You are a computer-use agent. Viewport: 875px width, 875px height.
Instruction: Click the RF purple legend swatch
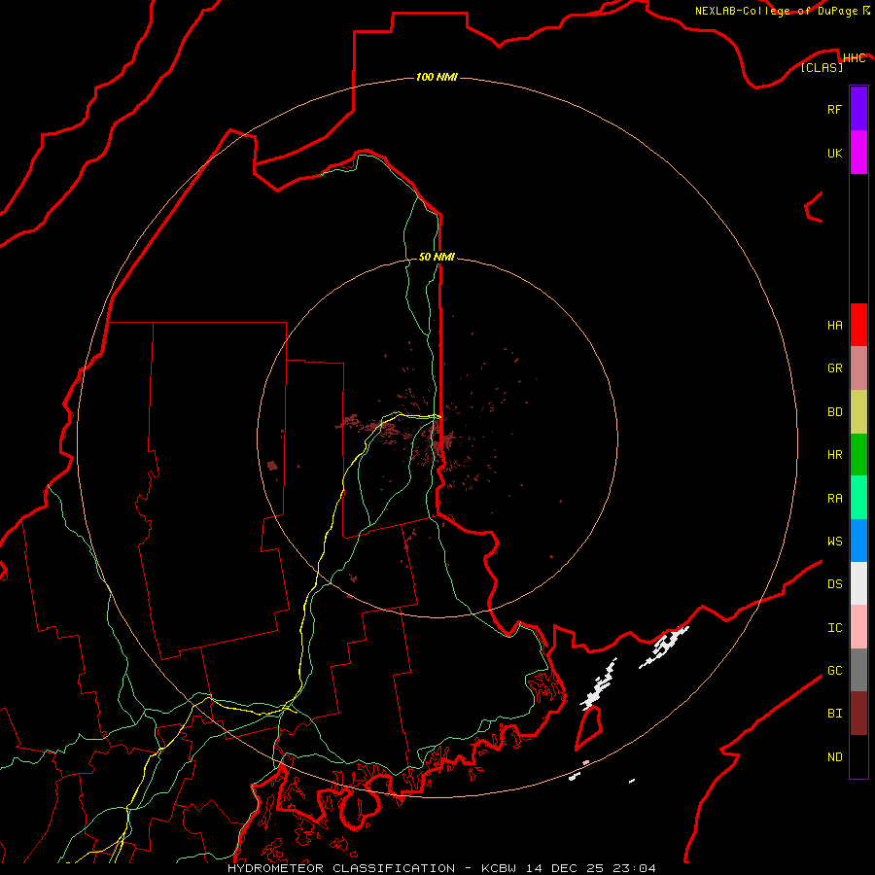click(x=858, y=109)
